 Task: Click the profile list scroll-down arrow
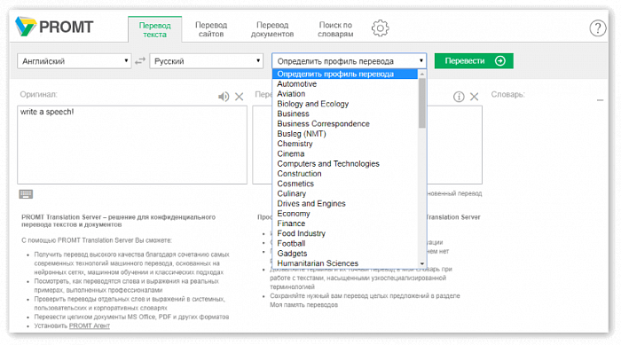click(422, 263)
